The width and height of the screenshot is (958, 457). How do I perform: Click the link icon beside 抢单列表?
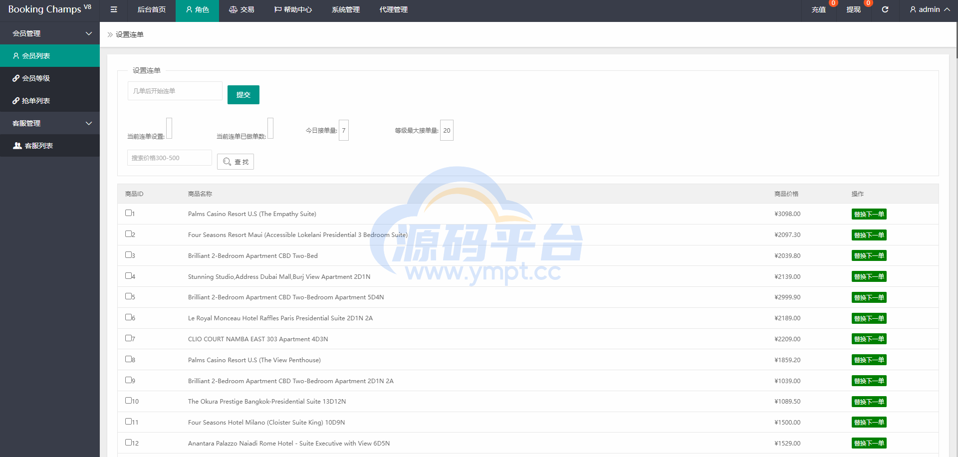pyautogui.click(x=16, y=101)
